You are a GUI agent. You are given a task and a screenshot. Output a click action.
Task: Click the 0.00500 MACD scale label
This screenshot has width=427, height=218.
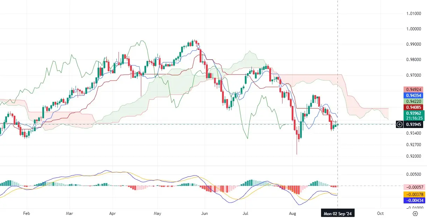click(x=413, y=174)
